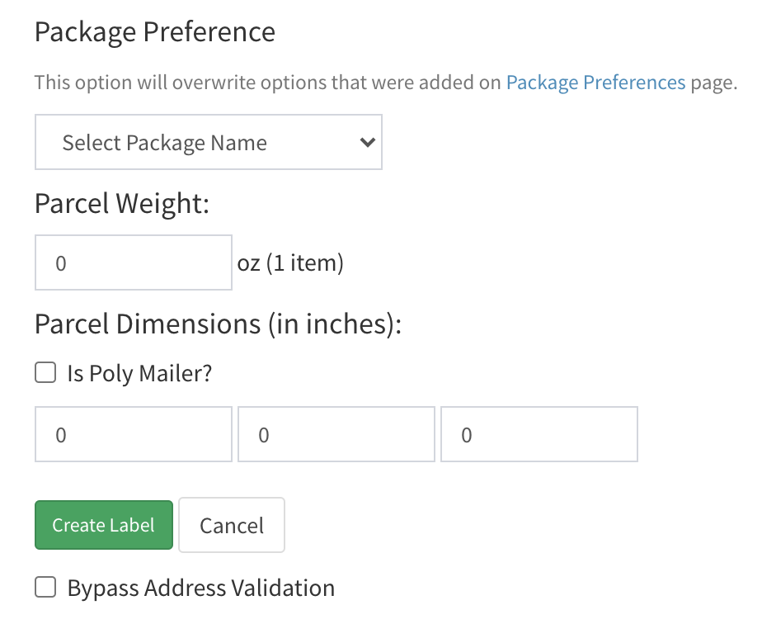Select the 'Select Package Name' placeholder text
The image size is (762, 624).
coord(165,143)
